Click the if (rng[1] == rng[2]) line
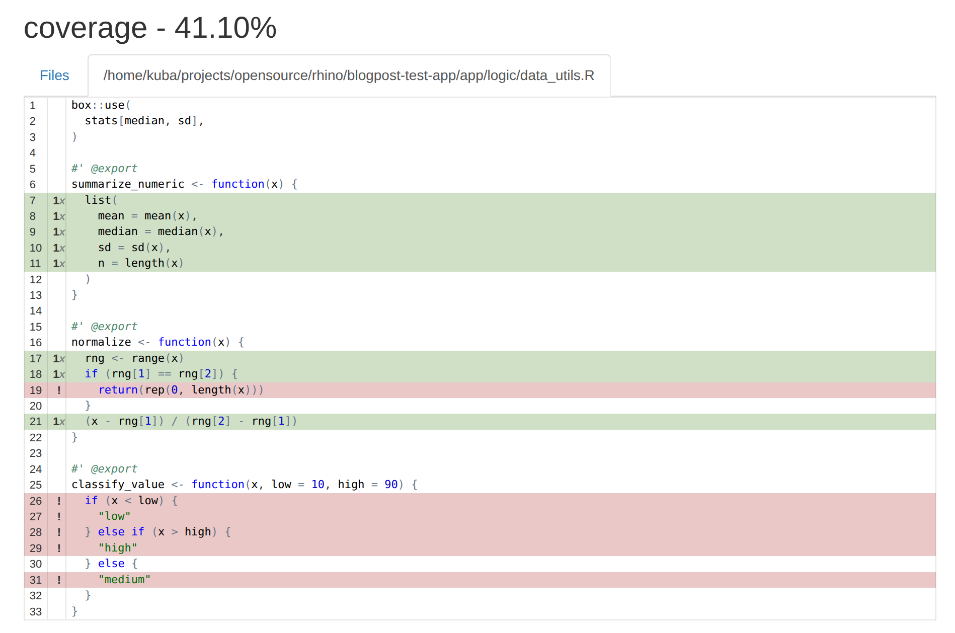 pos(161,374)
